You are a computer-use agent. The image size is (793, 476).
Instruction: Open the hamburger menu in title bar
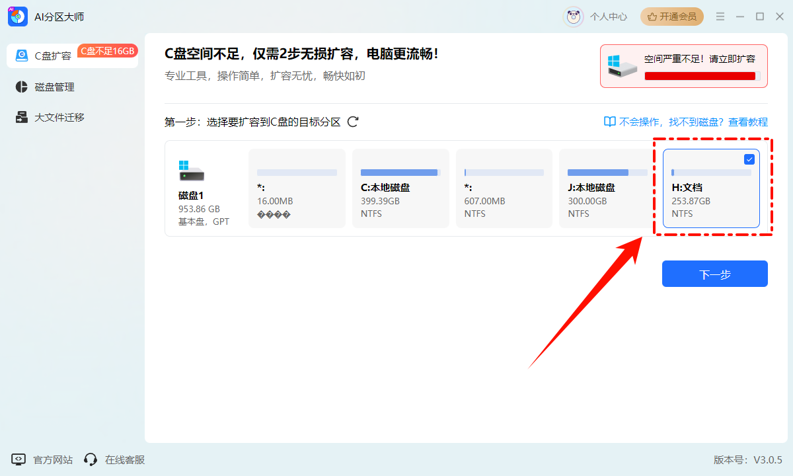[720, 17]
